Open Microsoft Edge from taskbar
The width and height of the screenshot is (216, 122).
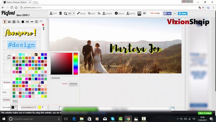point(74,119)
